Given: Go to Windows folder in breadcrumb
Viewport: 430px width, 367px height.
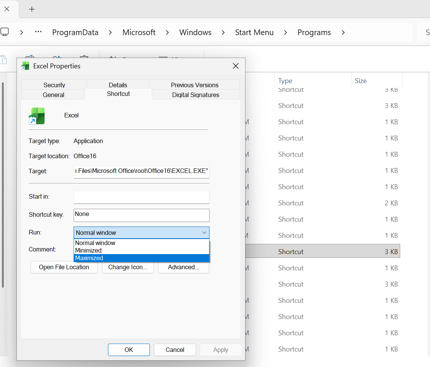Looking at the screenshot, I should click(195, 32).
